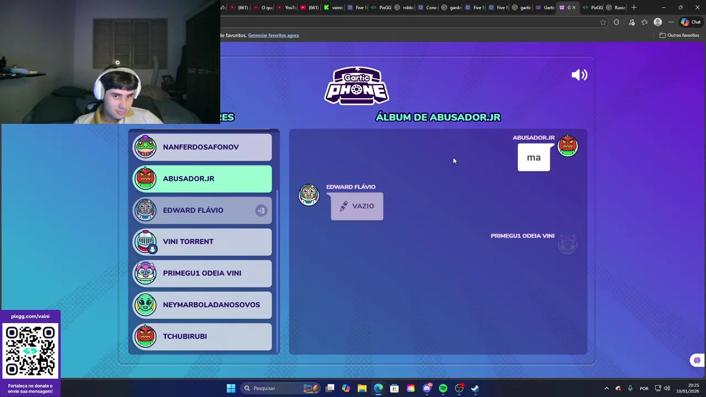
Task: Switch to the 'roblo' browser tab
Action: pyautogui.click(x=404, y=7)
